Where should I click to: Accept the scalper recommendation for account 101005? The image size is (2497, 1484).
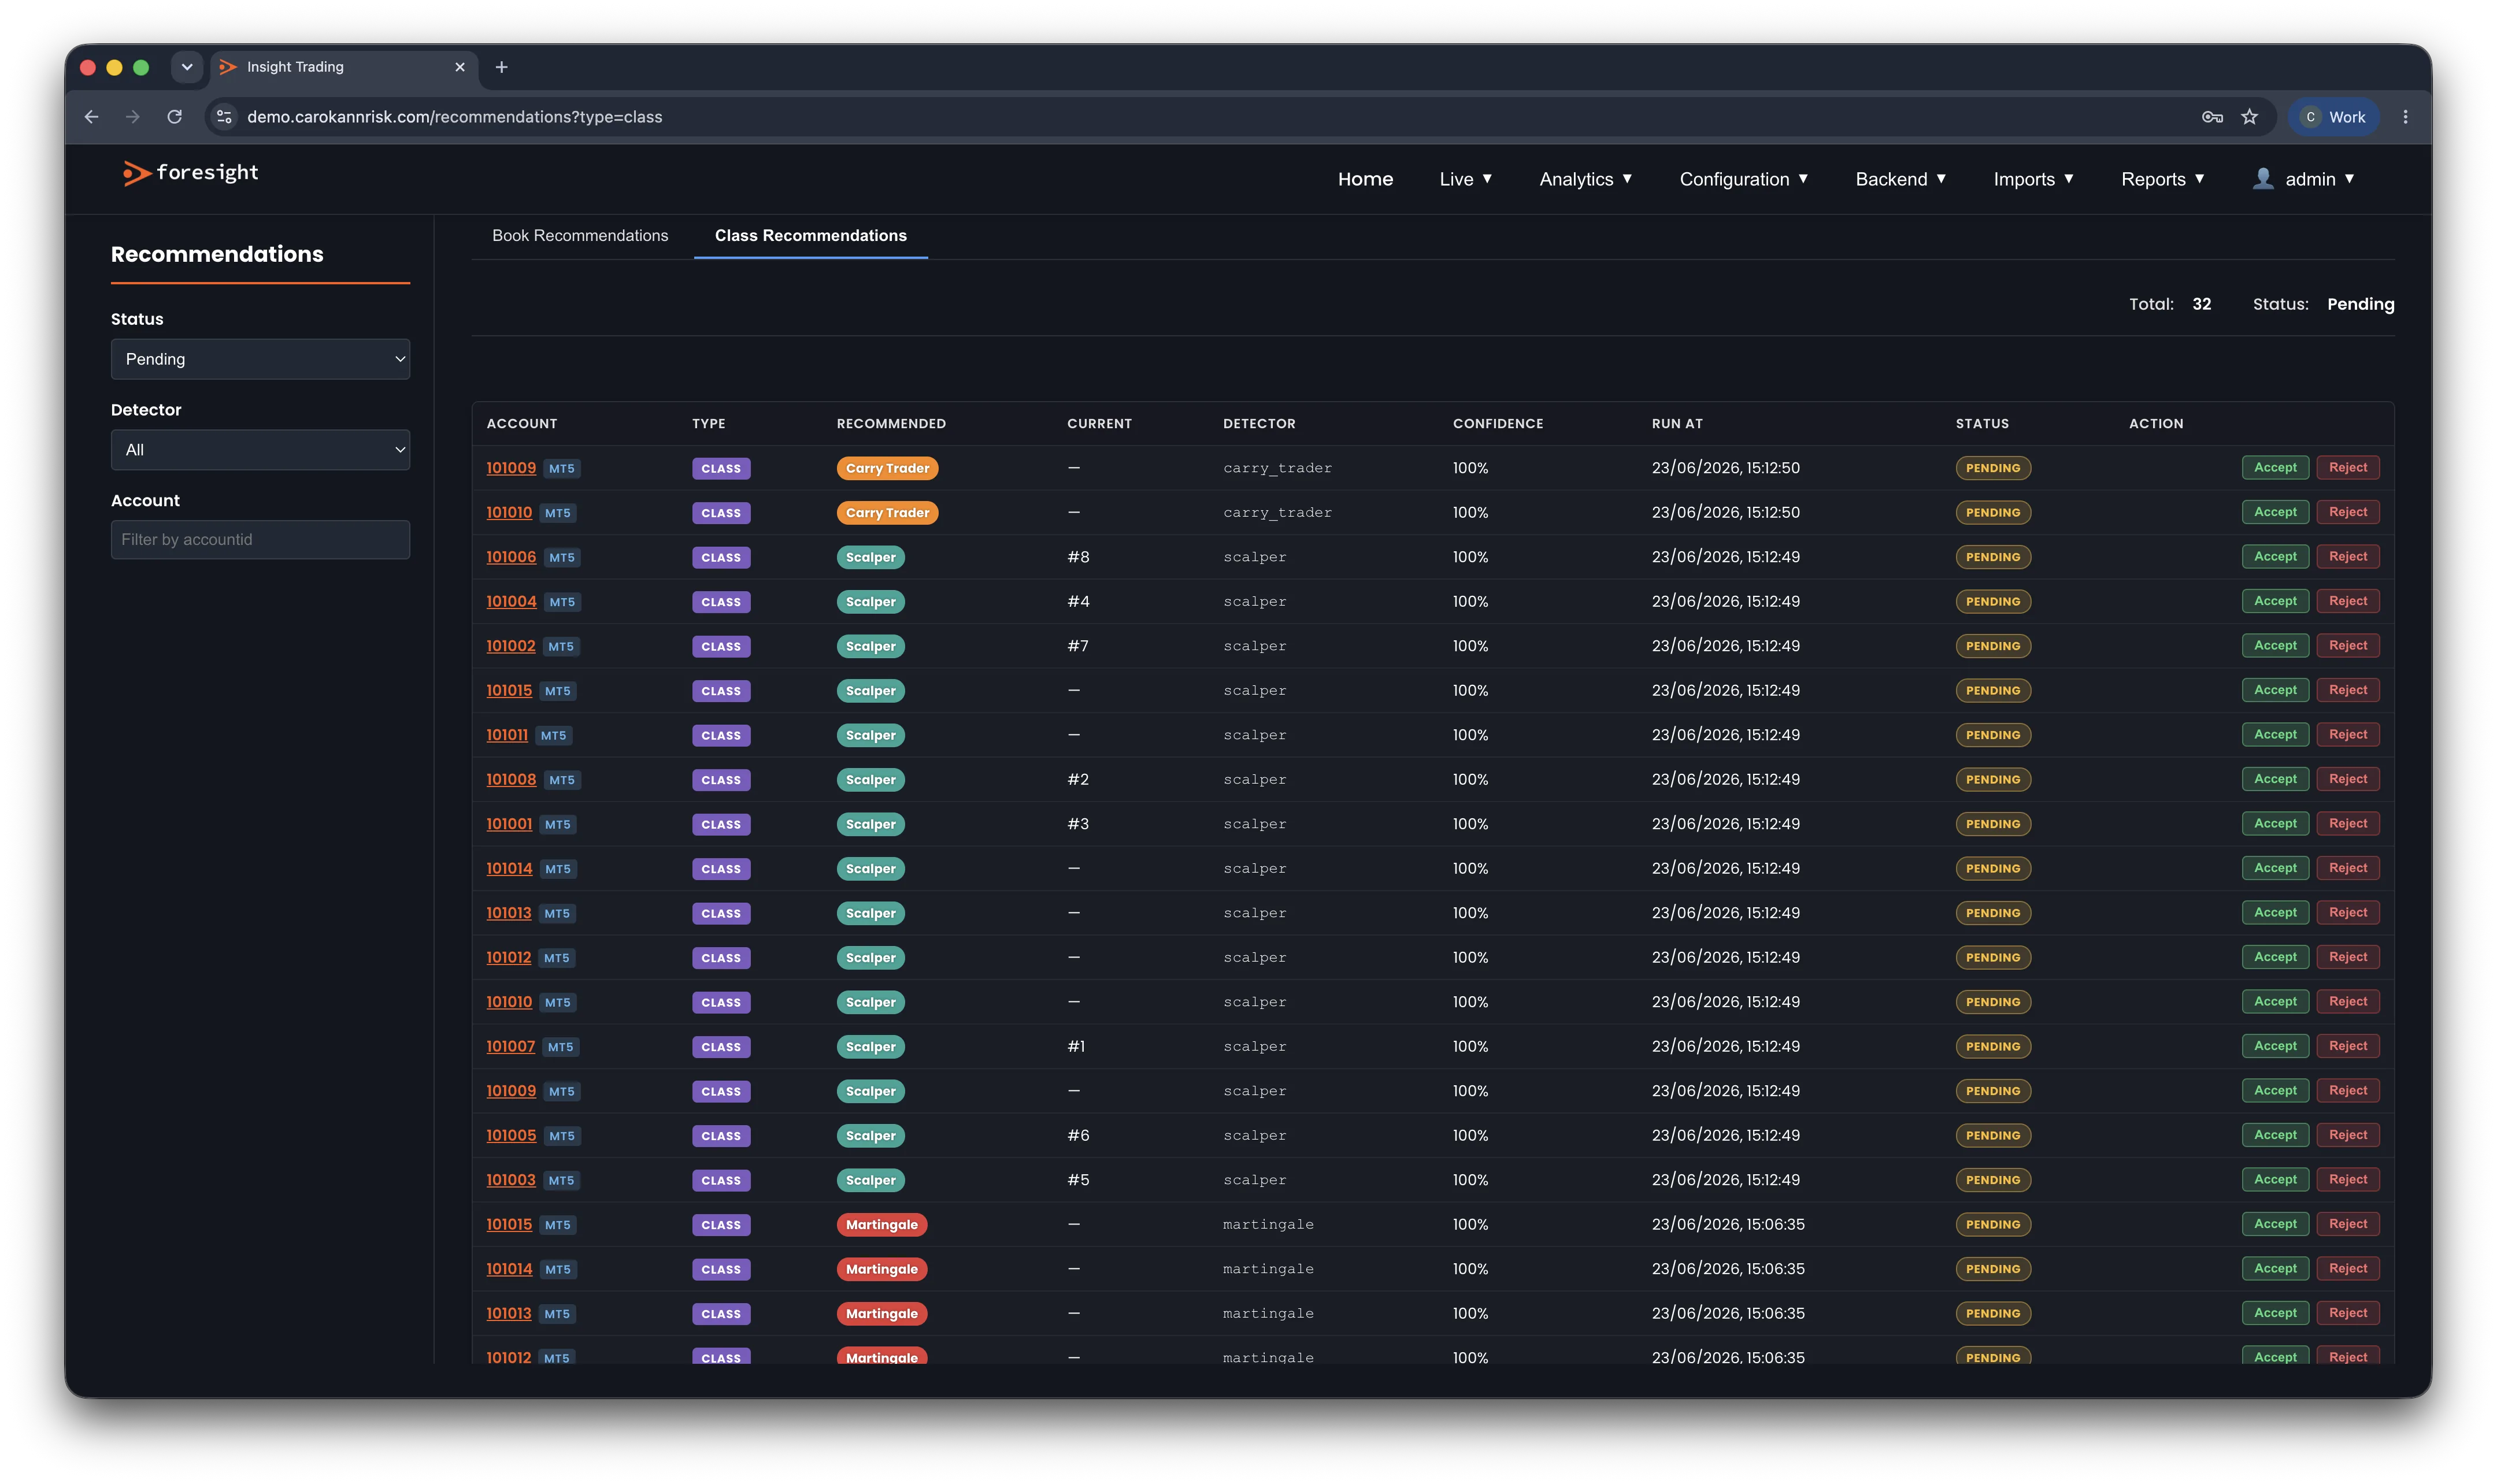2275,1135
